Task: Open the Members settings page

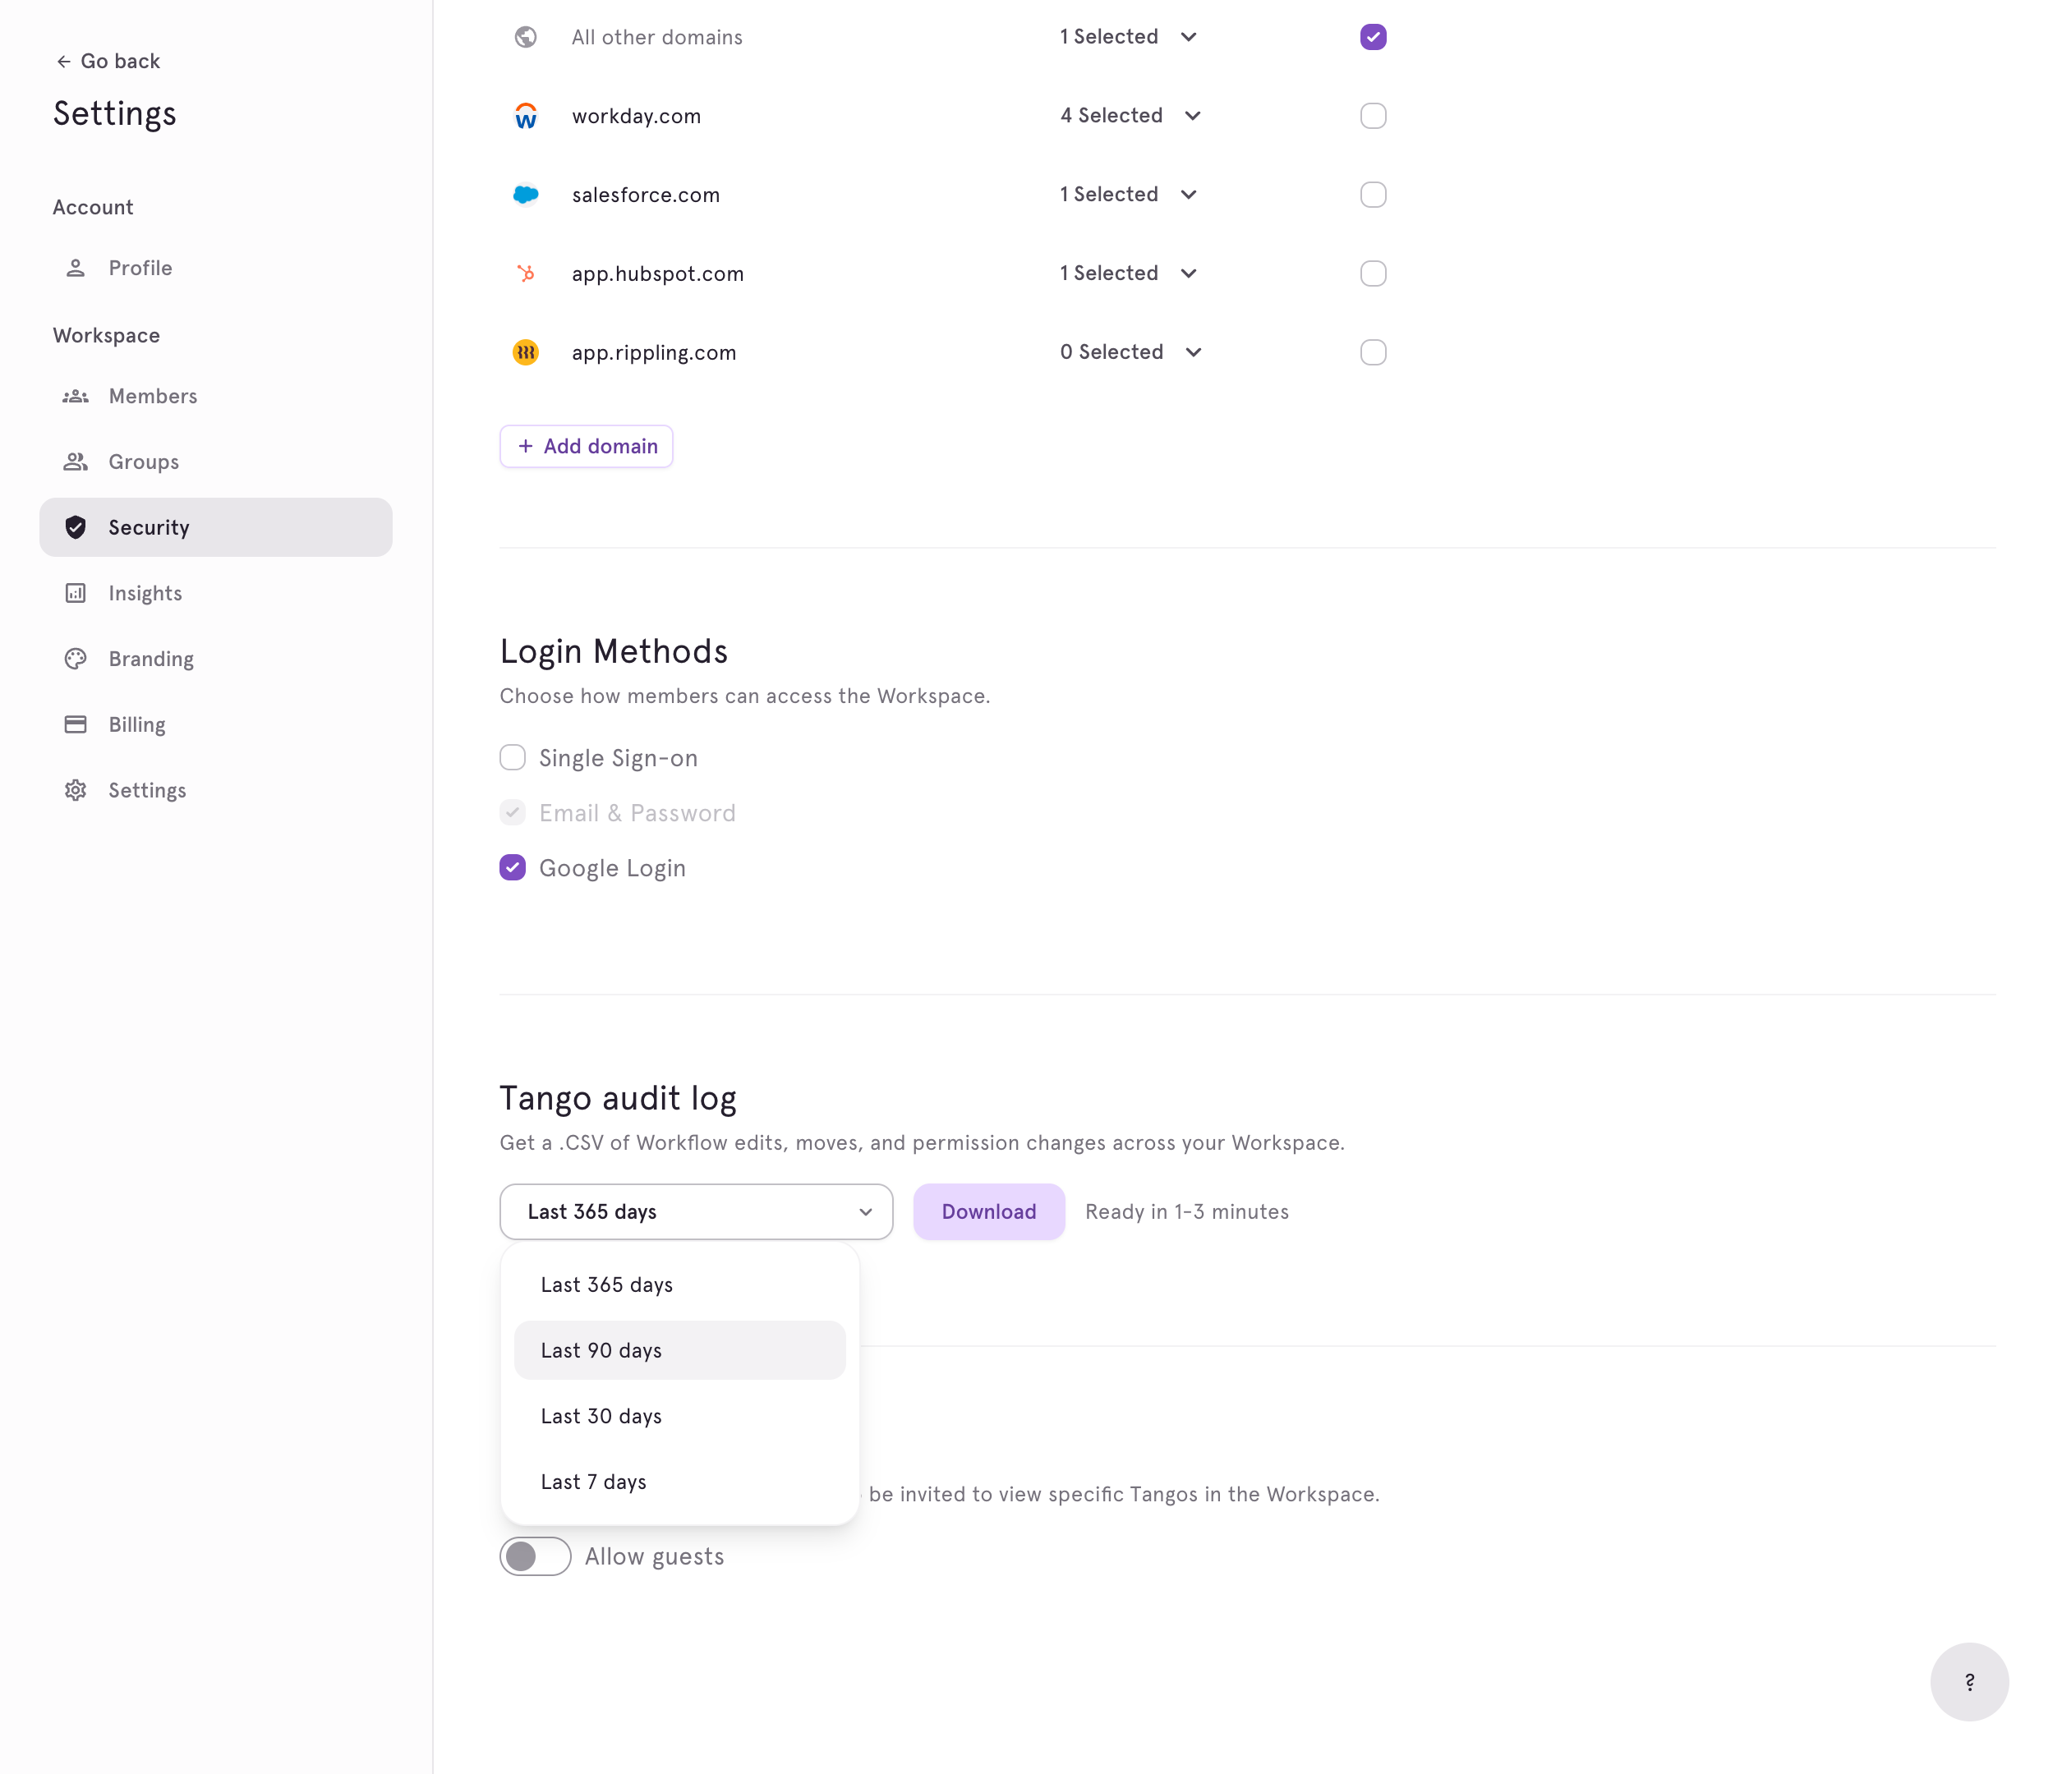Action: coord(216,396)
